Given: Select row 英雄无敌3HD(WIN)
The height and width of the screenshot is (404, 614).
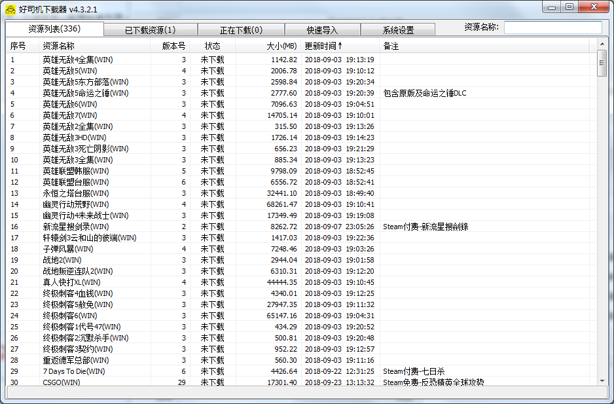Looking at the screenshot, I should pyautogui.click(x=301, y=138).
